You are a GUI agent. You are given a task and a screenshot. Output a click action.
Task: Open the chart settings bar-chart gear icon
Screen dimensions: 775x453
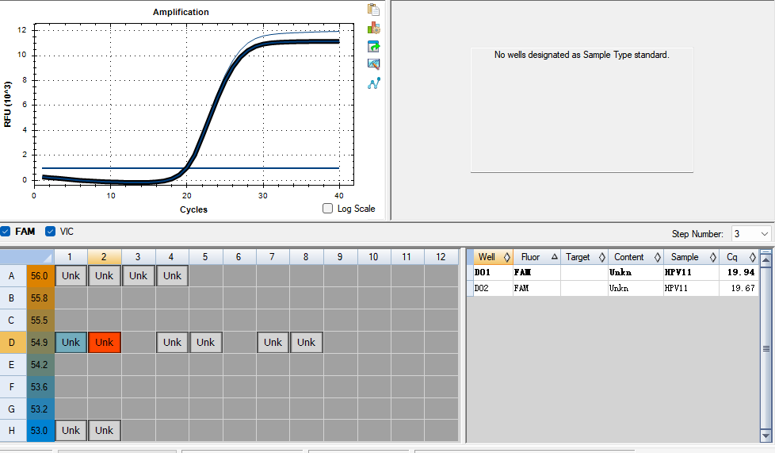point(374,28)
